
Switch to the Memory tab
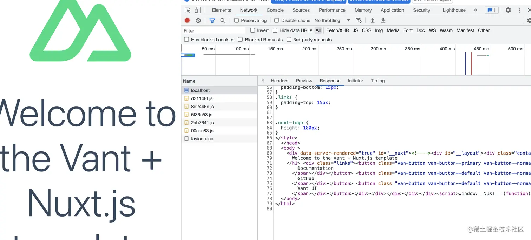pos(363,10)
